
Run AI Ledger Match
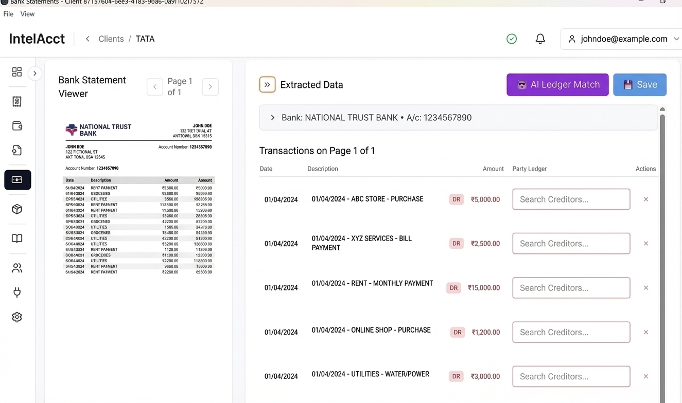point(557,84)
